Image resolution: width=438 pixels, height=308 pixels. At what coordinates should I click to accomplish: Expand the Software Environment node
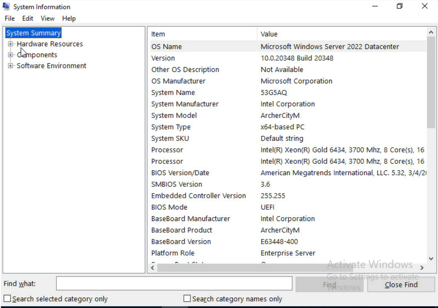point(11,66)
